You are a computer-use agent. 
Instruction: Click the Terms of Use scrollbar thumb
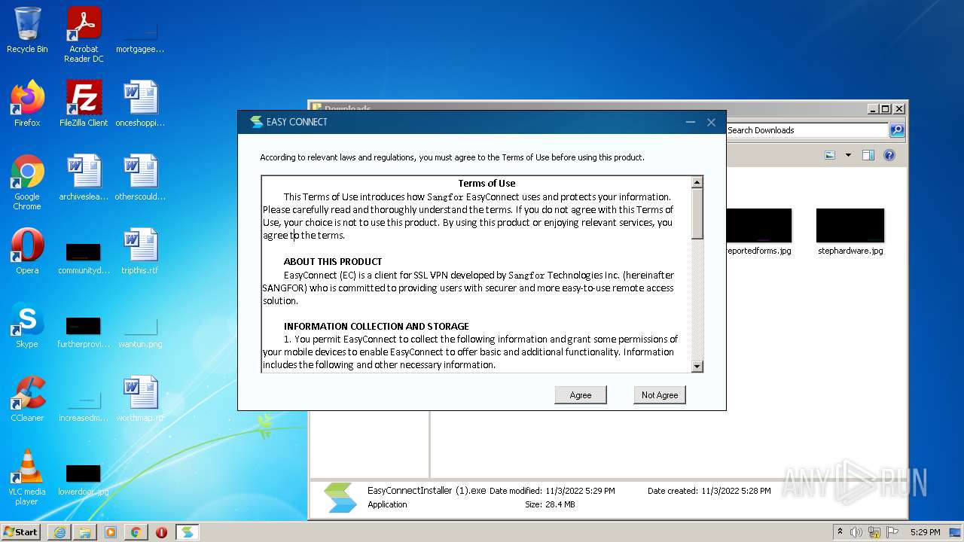[x=697, y=214]
